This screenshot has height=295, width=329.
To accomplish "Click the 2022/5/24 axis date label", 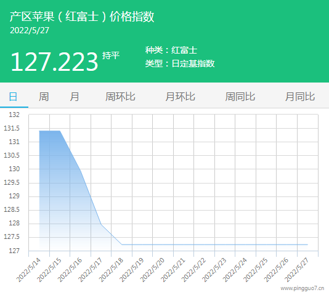I will pyautogui.click(x=235, y=270).
